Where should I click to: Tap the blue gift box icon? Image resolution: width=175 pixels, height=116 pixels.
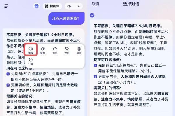[x=36, y=6]
